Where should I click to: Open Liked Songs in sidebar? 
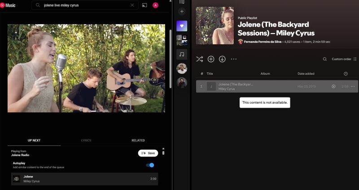[182, 26]
